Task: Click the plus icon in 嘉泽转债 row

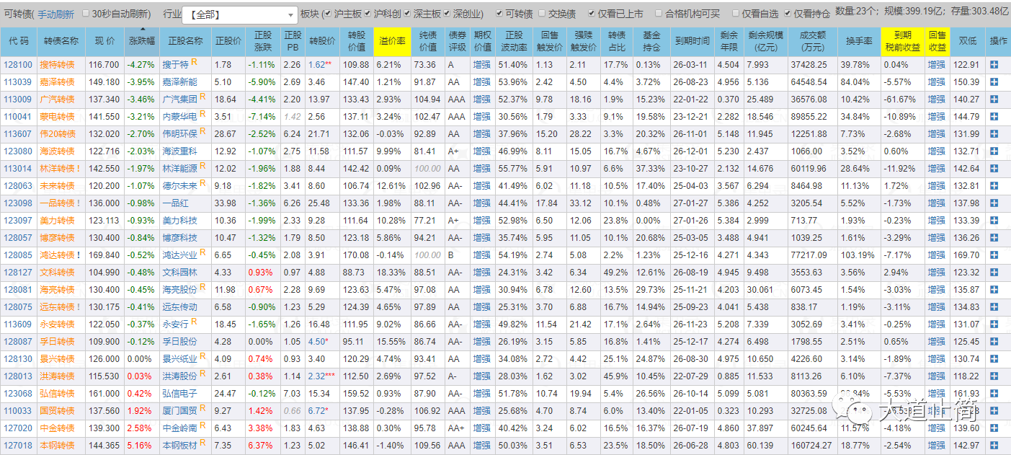Action: (x=994, y=82)
